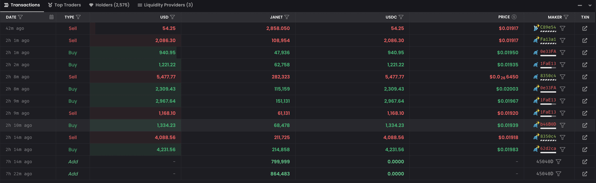Open transaction link for the 864,483 JANET add
596x183 pixels.
pyautogui.click(x=585, y=174)
